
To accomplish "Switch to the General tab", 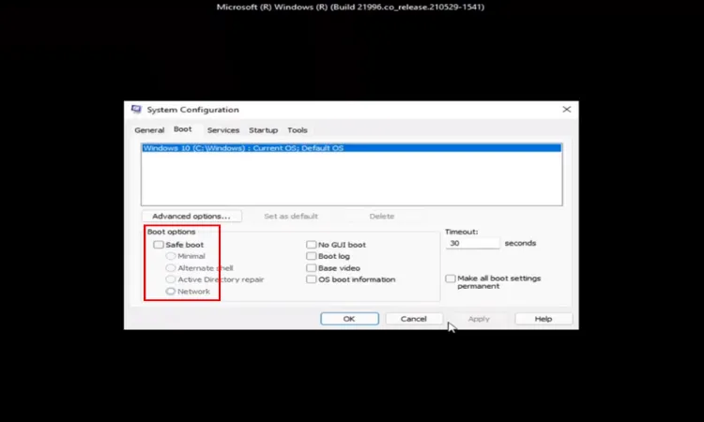I will (x=149, y=130).
